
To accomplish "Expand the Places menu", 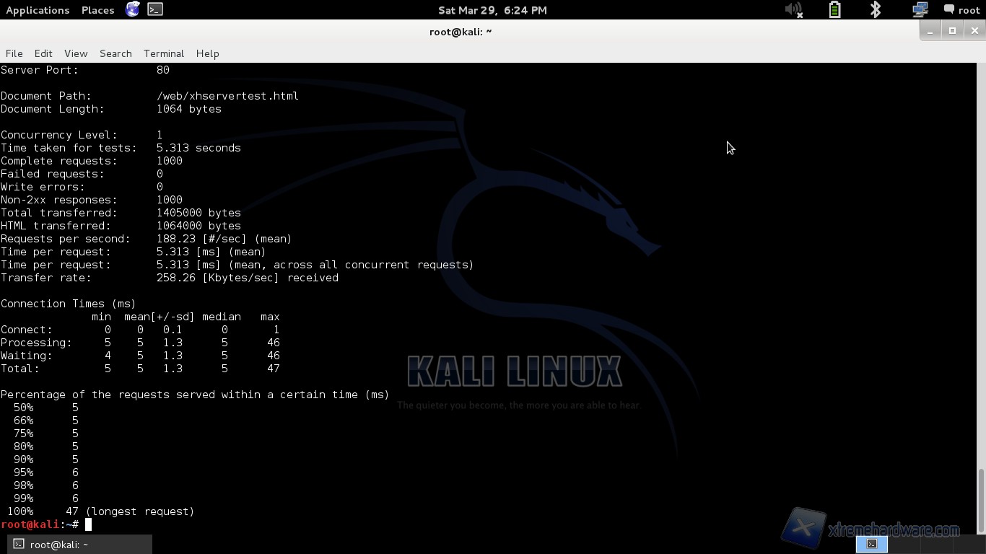I will tap(97, 10).
